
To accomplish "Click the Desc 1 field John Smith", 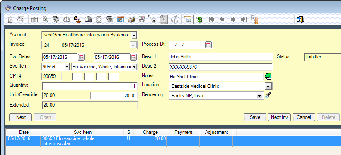I will click(x=220, y=57).
